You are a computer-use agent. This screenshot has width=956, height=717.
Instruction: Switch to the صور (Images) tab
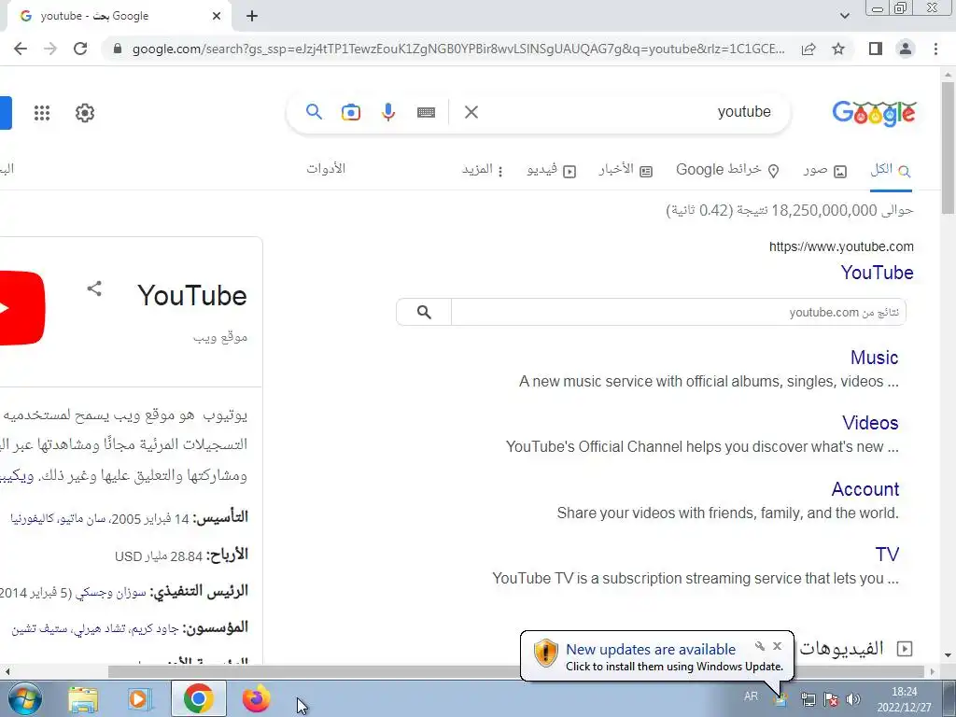coord(825,170)
